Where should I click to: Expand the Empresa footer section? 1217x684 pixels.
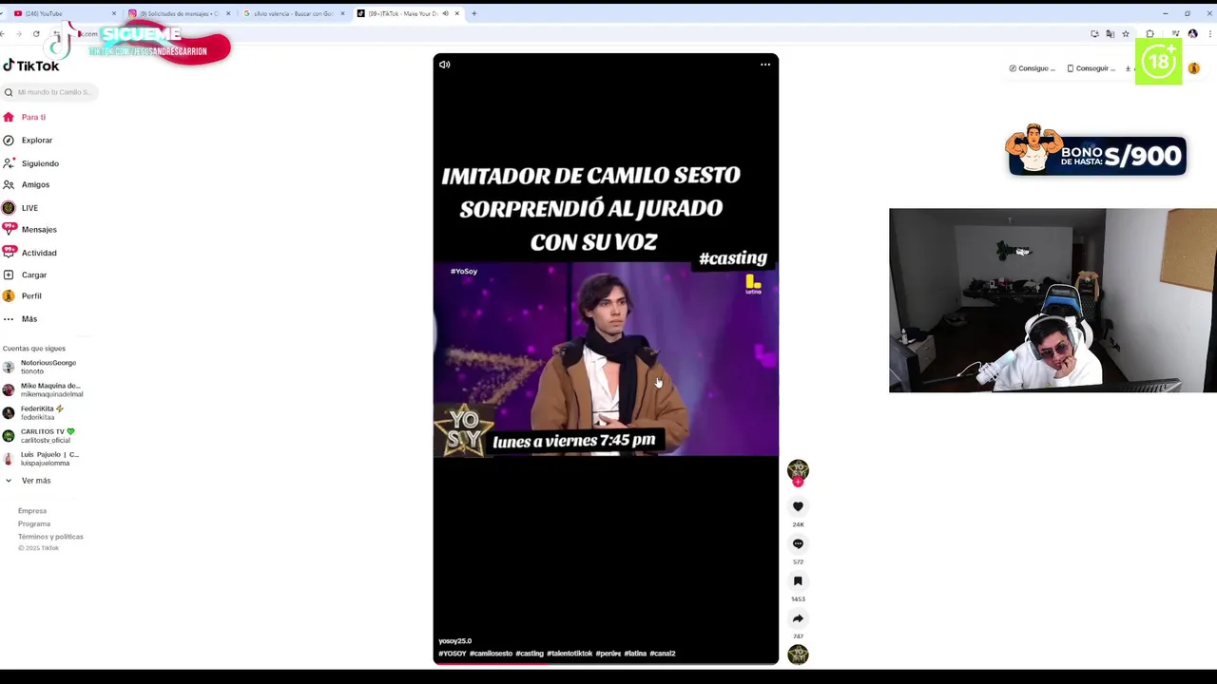[x=32, y=511]
